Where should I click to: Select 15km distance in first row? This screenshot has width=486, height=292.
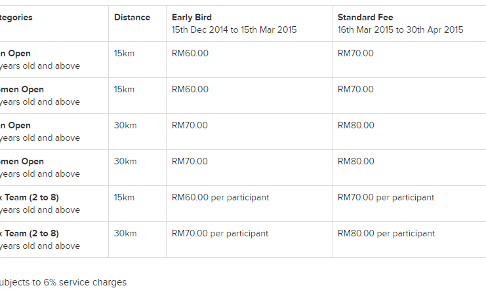[124, 53]
